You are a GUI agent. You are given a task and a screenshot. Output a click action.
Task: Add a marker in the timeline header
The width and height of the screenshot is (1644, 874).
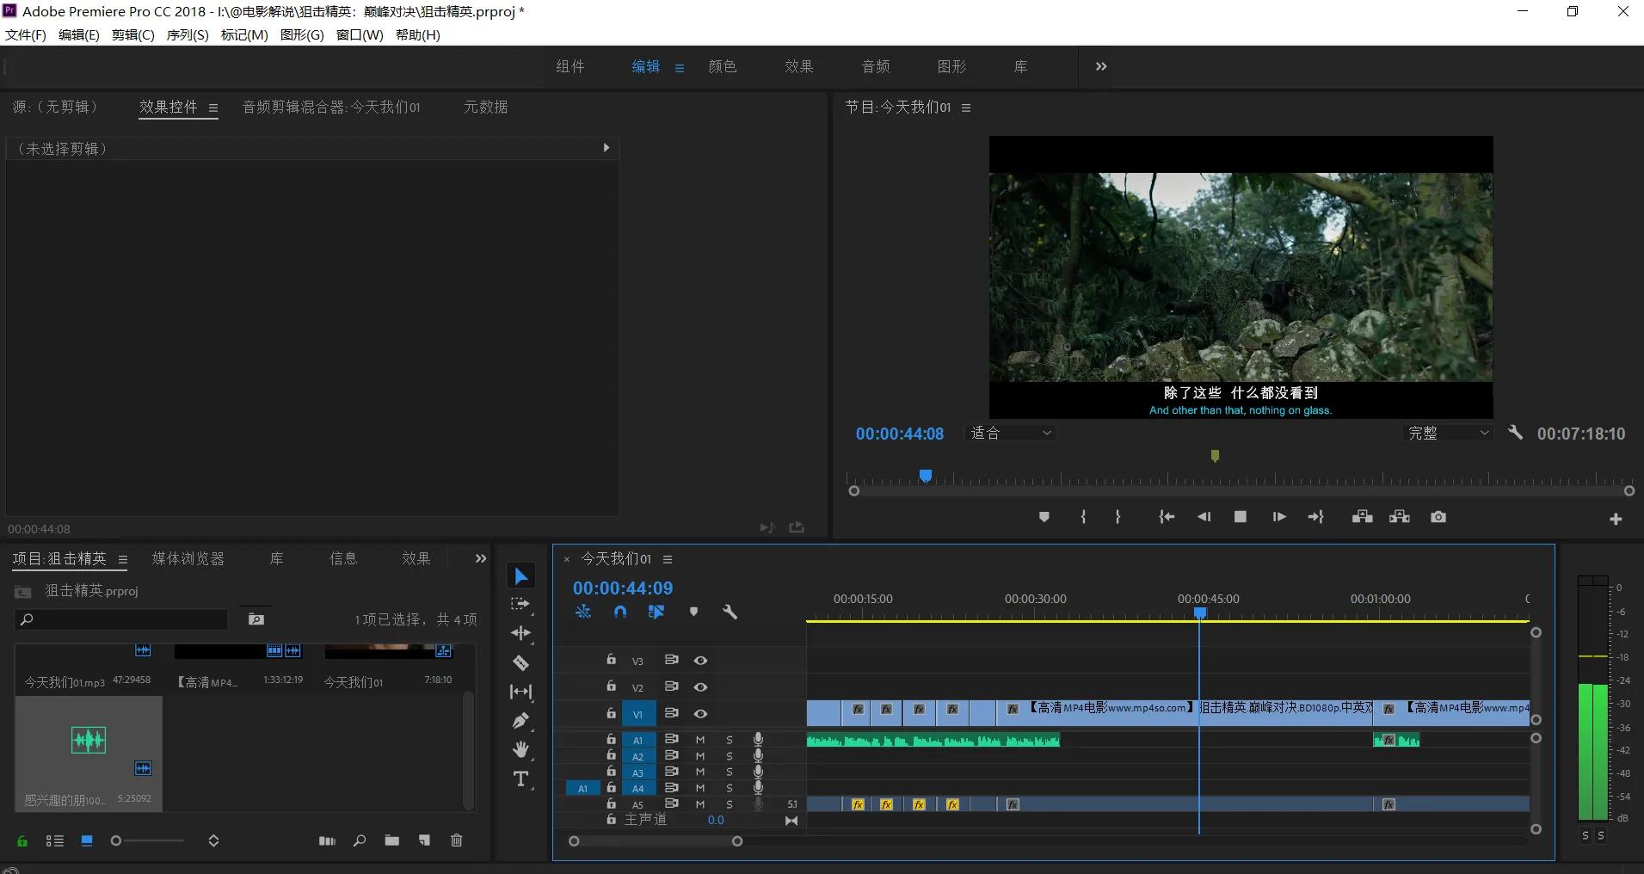click(693, 612)
